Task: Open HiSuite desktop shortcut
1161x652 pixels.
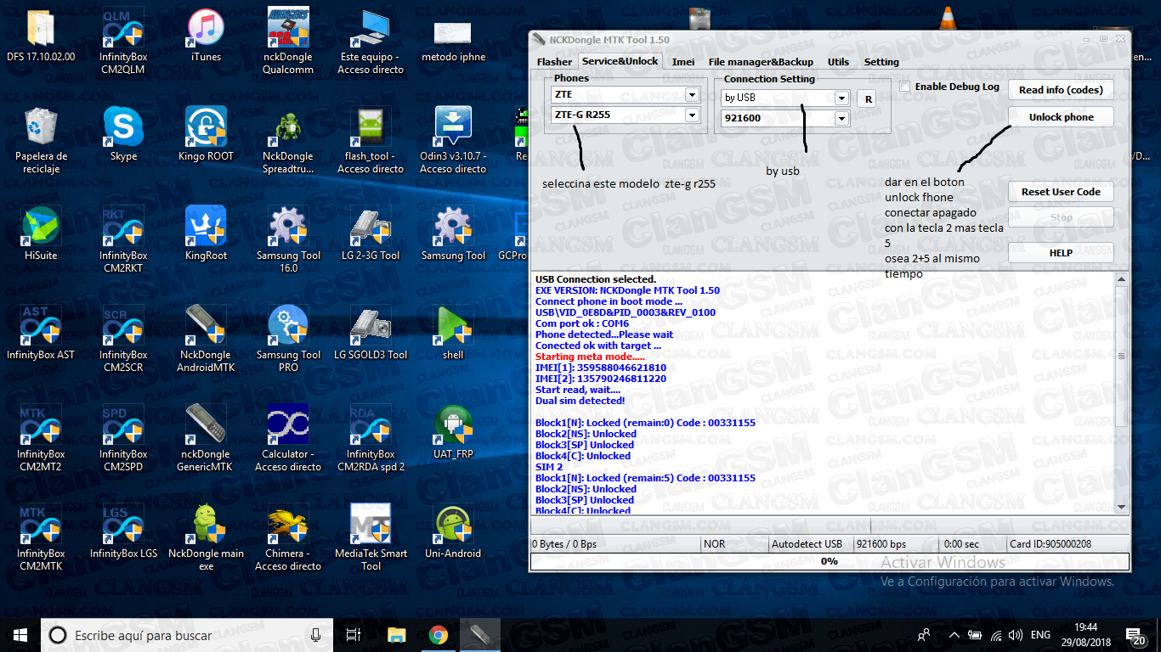Action: [41, 234]
